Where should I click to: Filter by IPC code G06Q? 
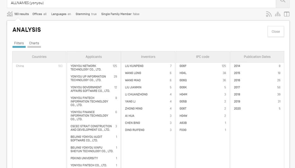pyautogui.click(x=203, y=80)
